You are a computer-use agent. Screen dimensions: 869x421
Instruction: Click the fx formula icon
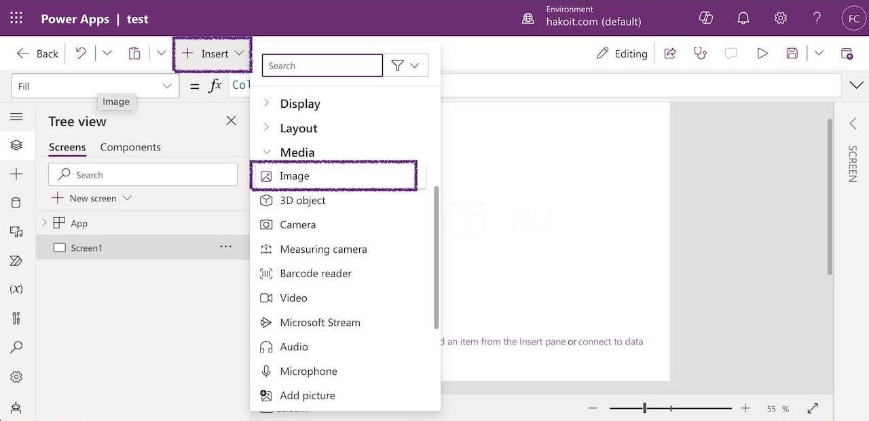pos(215,85)
